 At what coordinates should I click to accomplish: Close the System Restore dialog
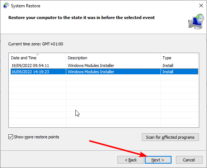(201, 6)
